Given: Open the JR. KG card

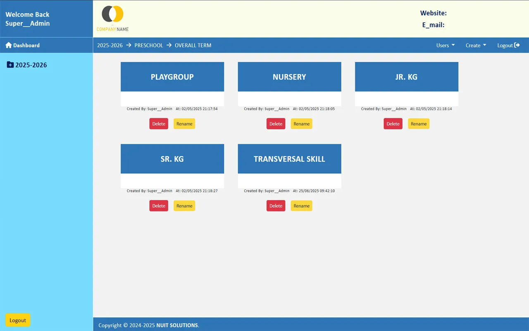Looking at the screenshot, I should point(406,77).
